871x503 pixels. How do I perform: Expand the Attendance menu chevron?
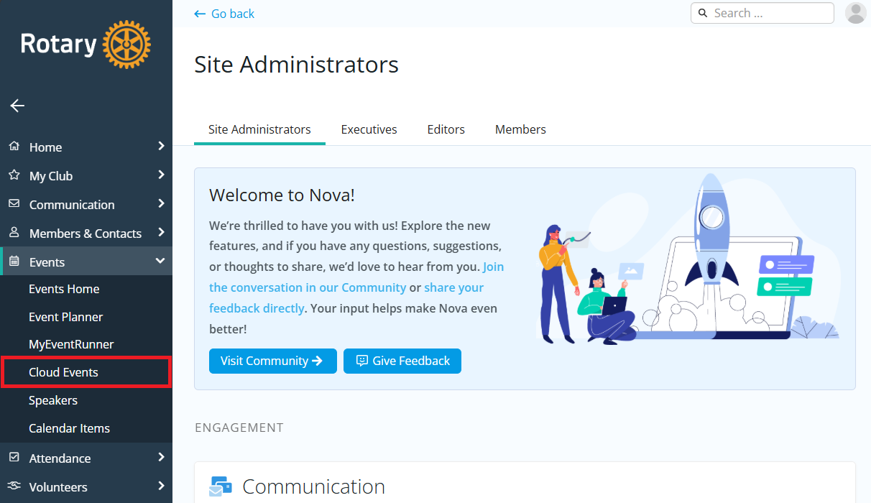pyautogui.click(x=161, y=458)
